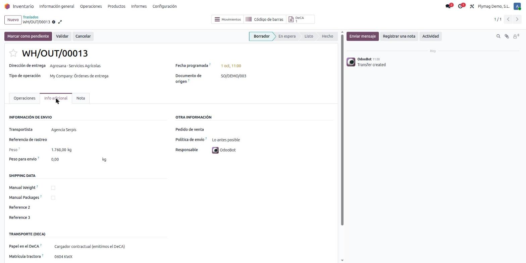Screen dimensions: 526x263
Task: Open the Tipo de operación field
Action: 108,76
